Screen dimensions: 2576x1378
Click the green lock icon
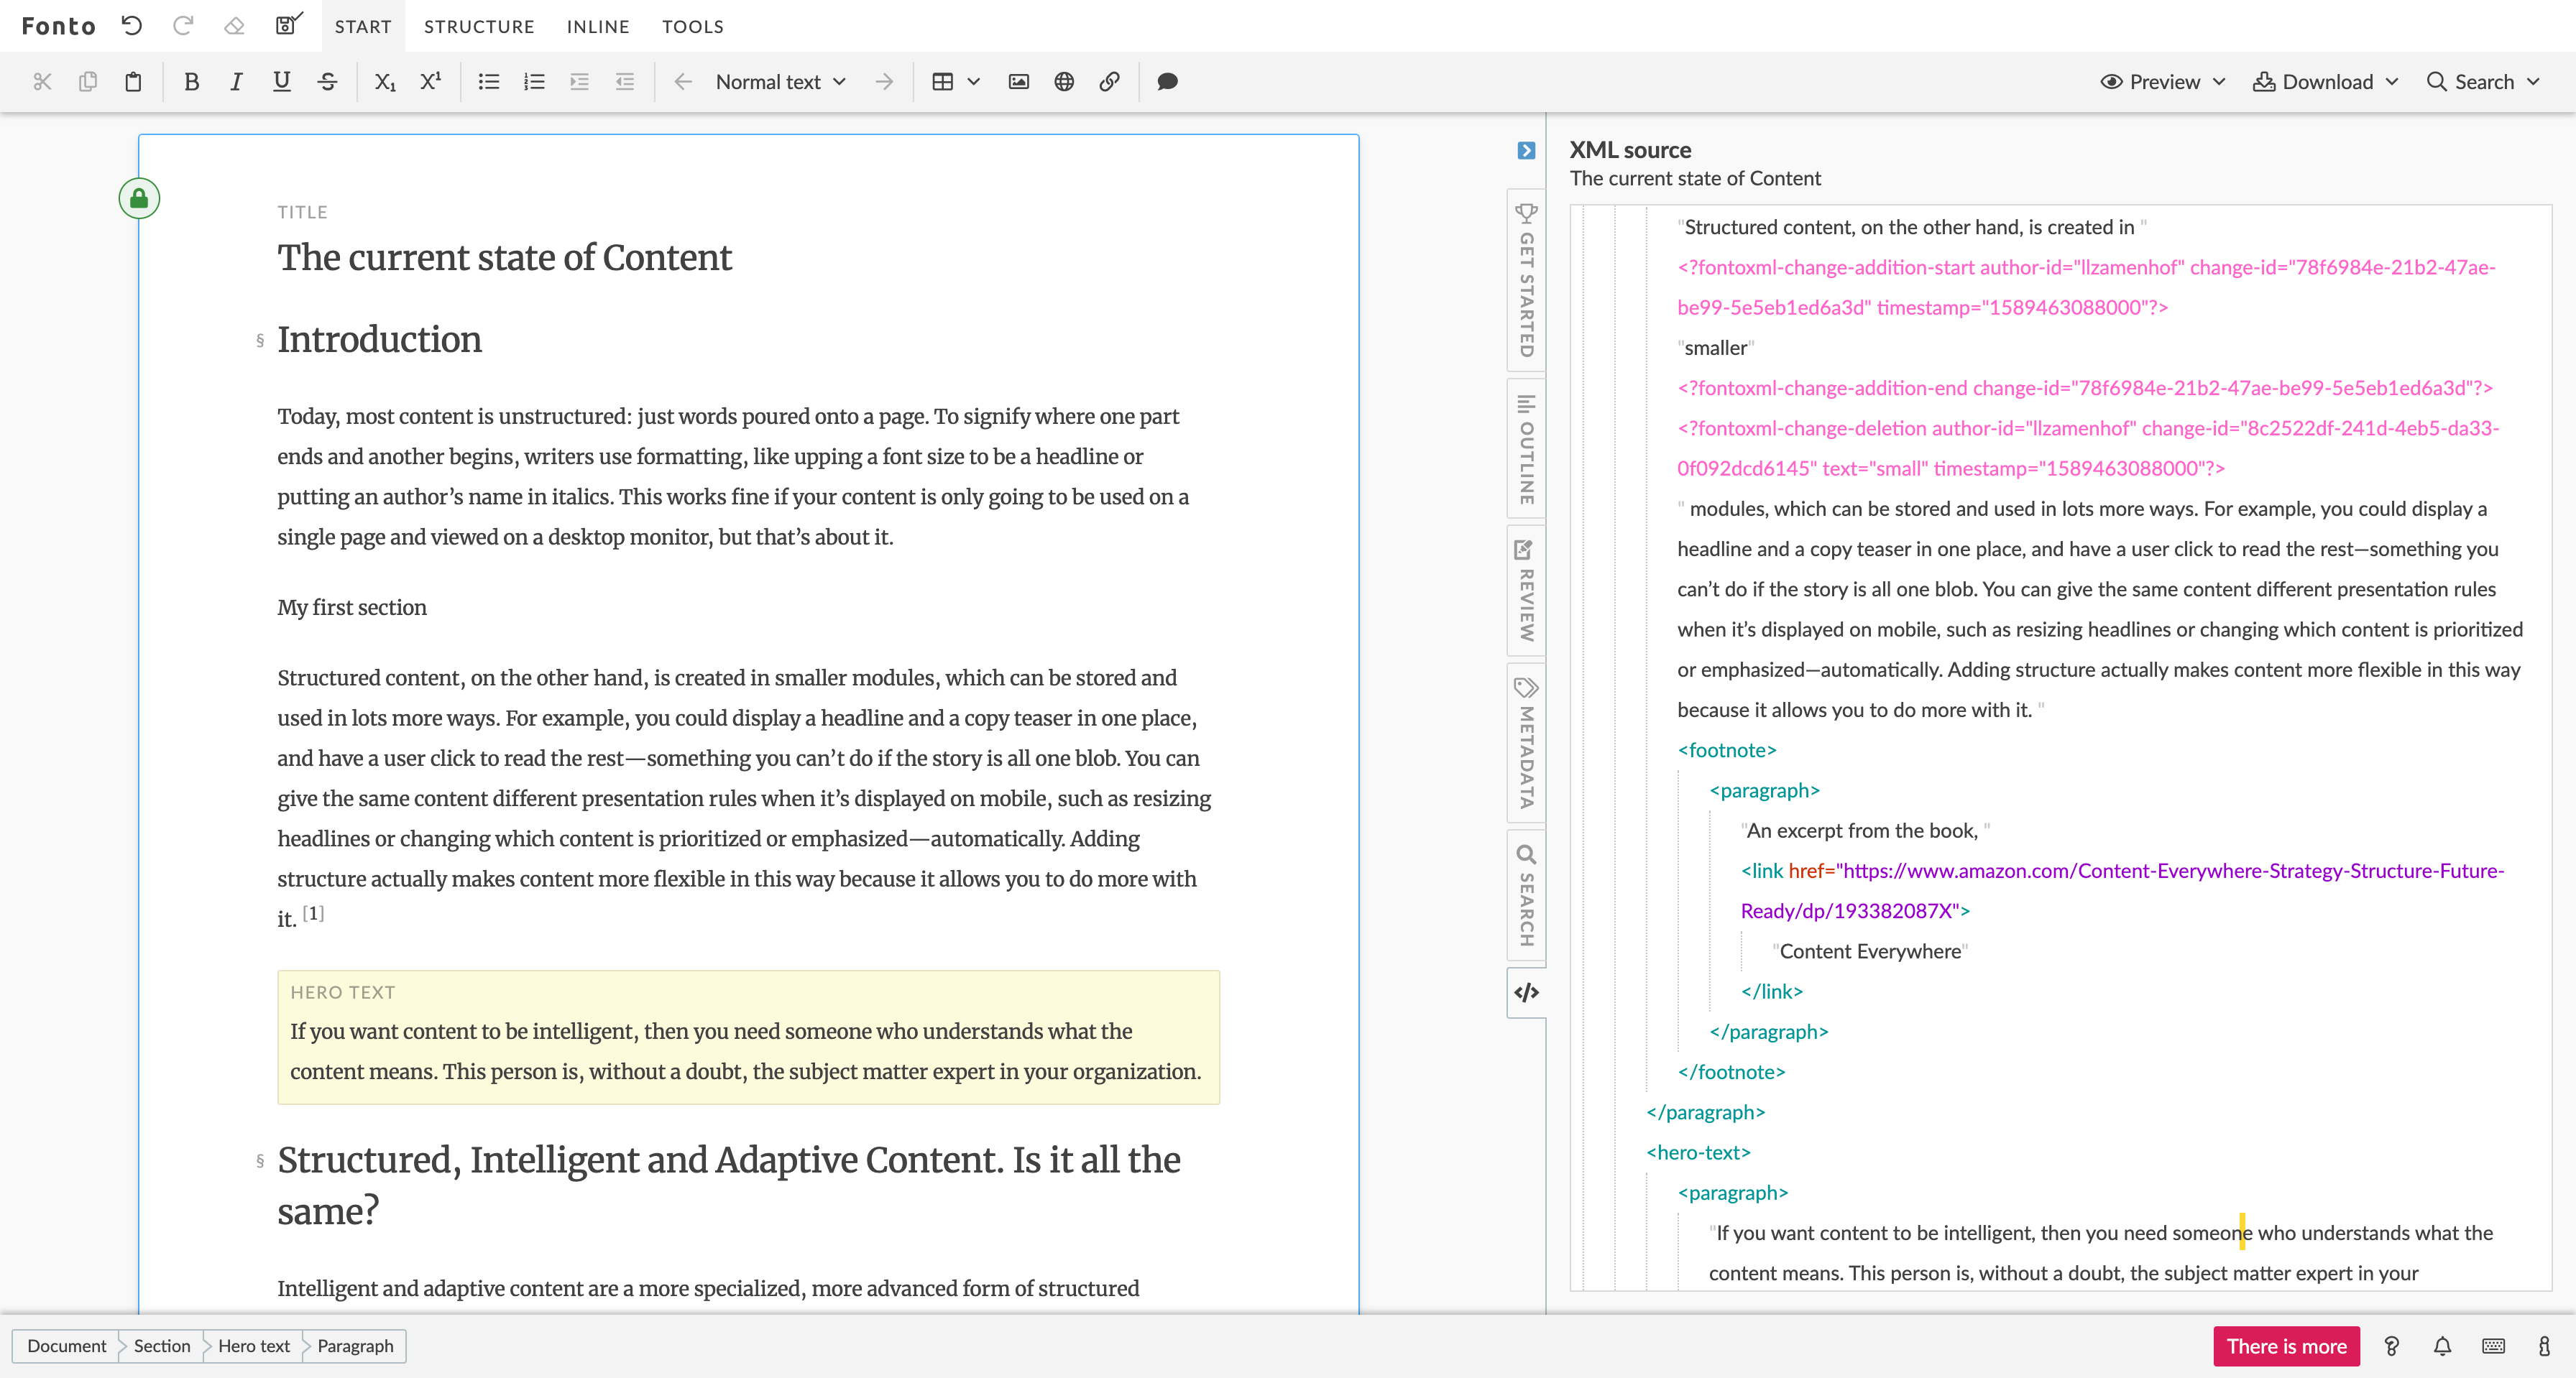click(x=139, y=199)
